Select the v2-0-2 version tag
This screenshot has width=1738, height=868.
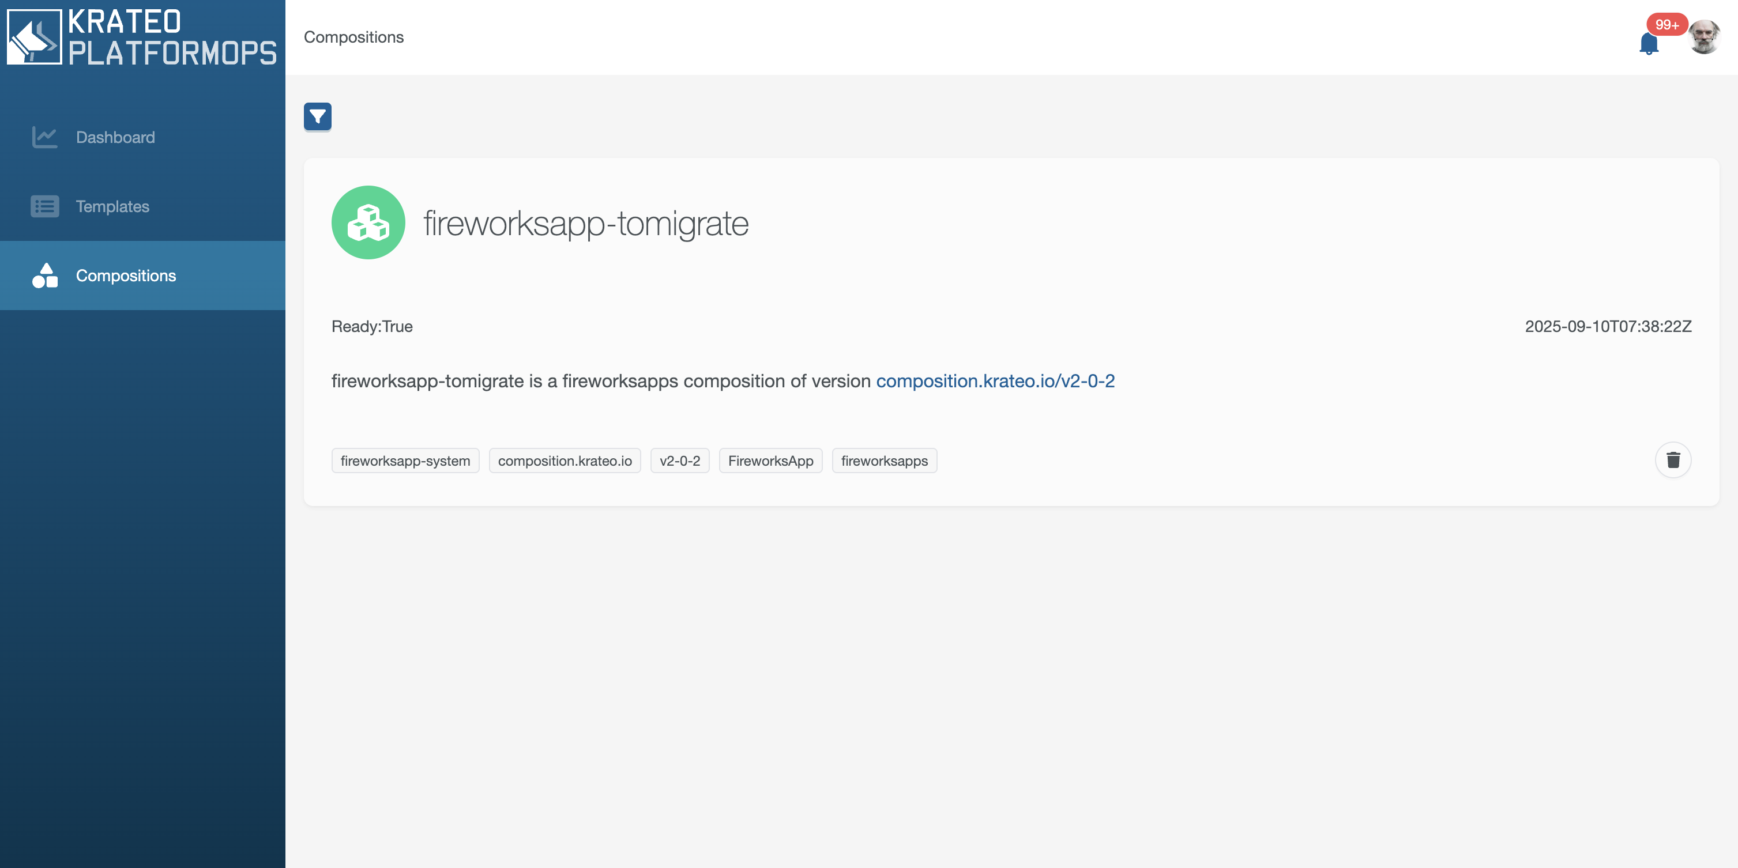pos(679,461)
